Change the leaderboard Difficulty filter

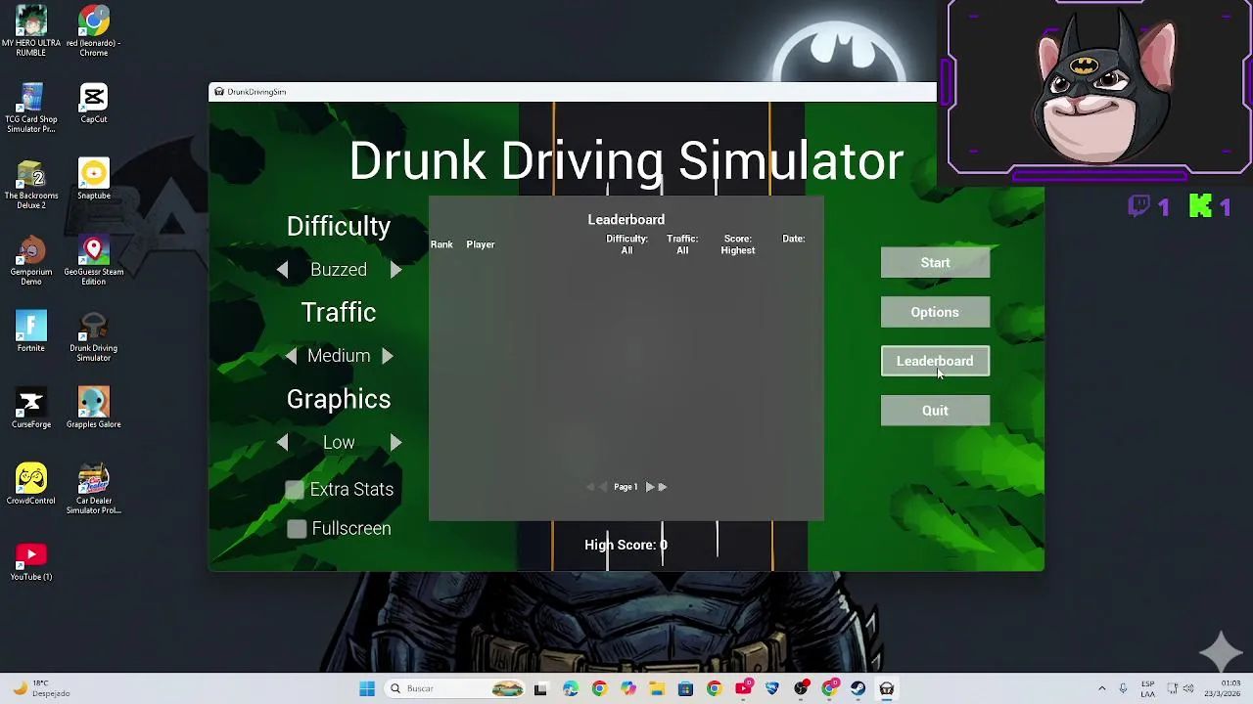(x=626, y=244)
